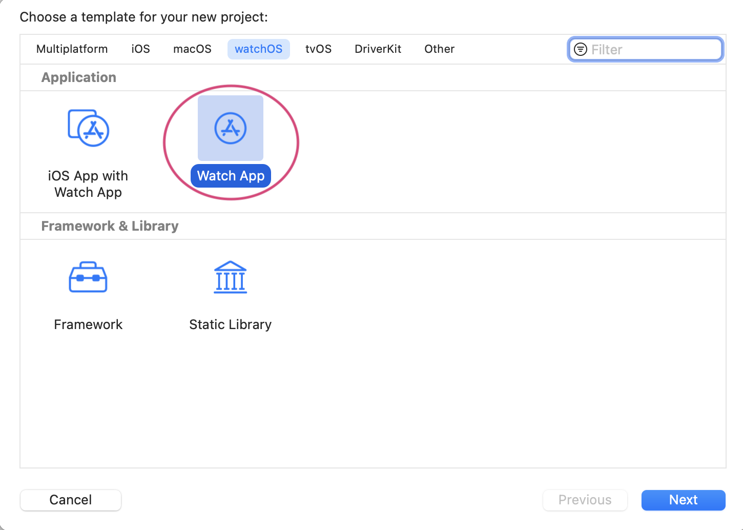Click the highlighted Watch App template icon
This screenshot has height=530, width=743.
pyautogui.click(x=231, y=128)
